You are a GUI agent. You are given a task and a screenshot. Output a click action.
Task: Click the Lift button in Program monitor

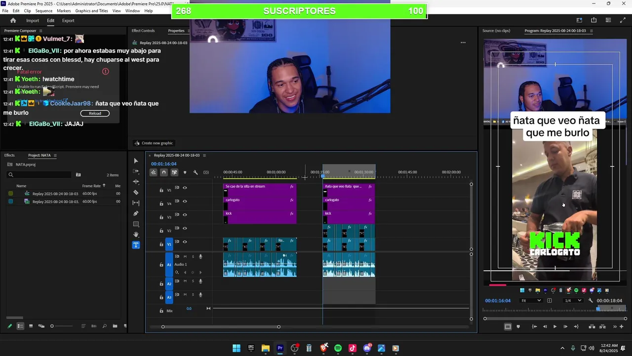click(x=592, y=326)
